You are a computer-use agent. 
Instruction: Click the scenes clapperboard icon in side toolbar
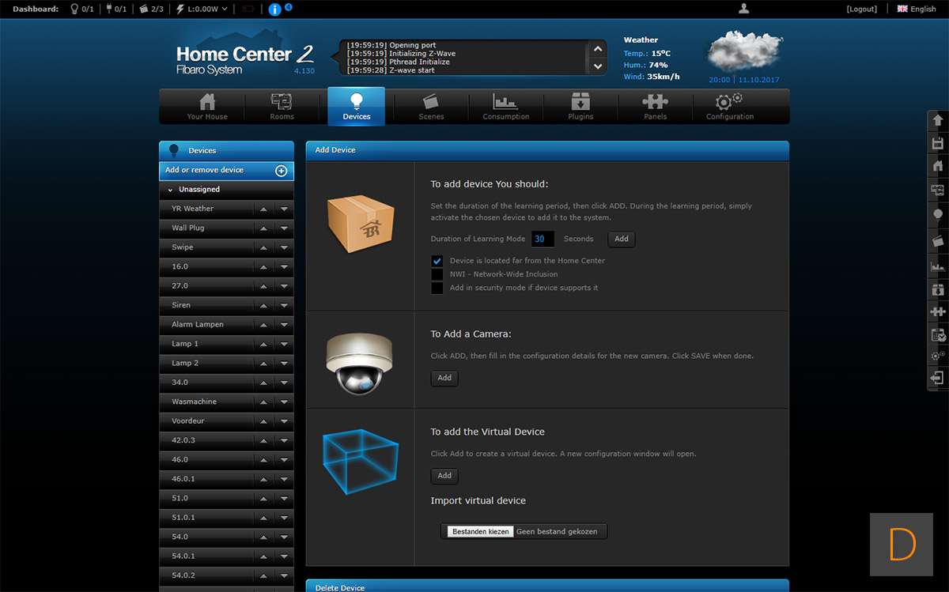(x=938, y=240)
